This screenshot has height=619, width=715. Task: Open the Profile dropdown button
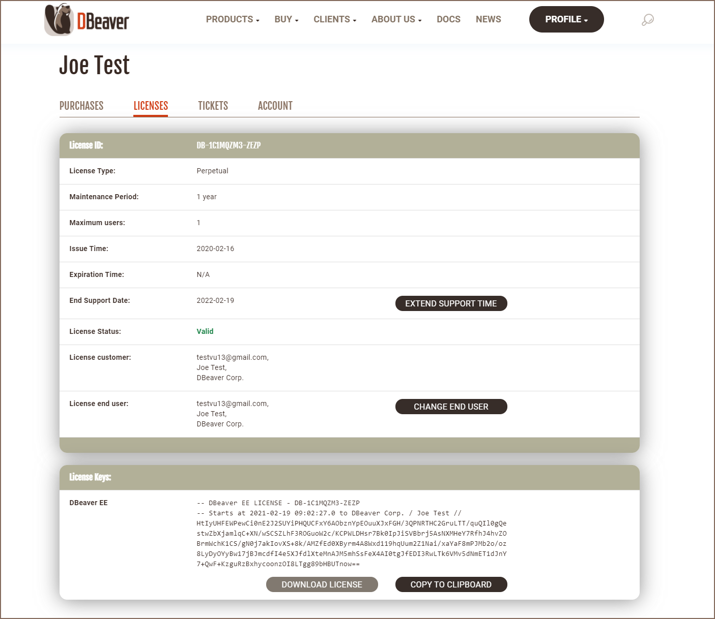pos(566,19)
